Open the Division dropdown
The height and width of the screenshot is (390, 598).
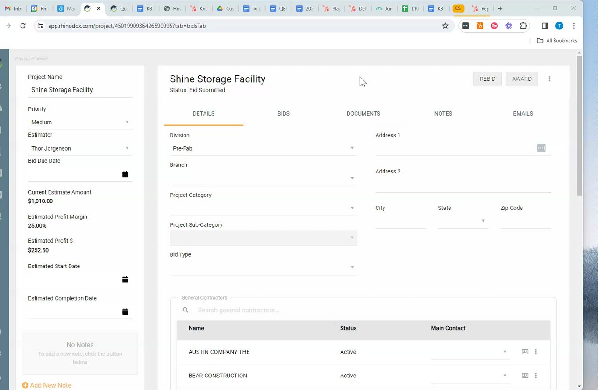coord(352,148)
